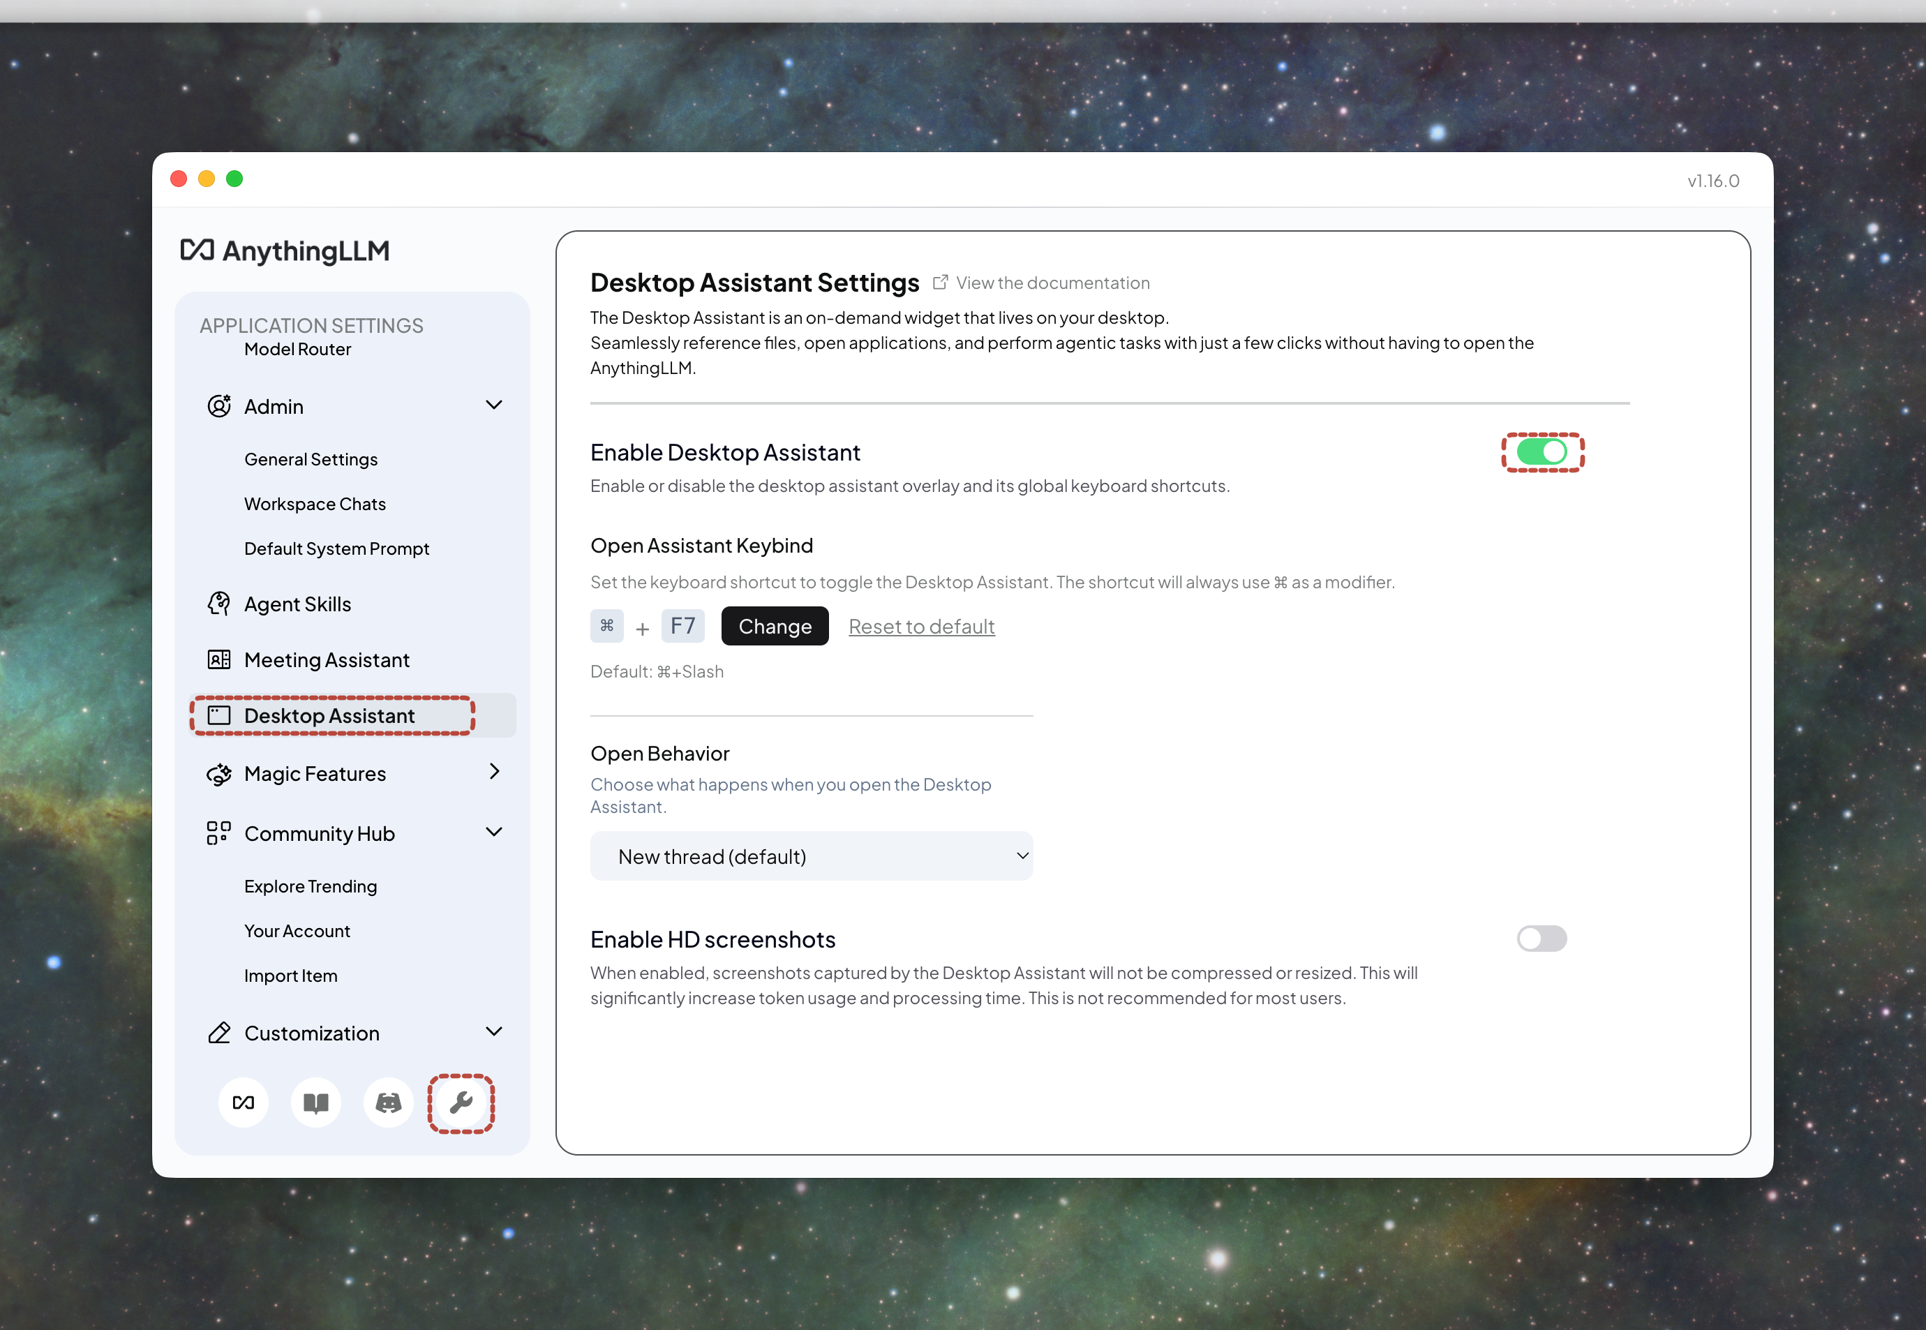
Task: Open the New thread (default) dropdown
Action: click(x=811, y=855)
